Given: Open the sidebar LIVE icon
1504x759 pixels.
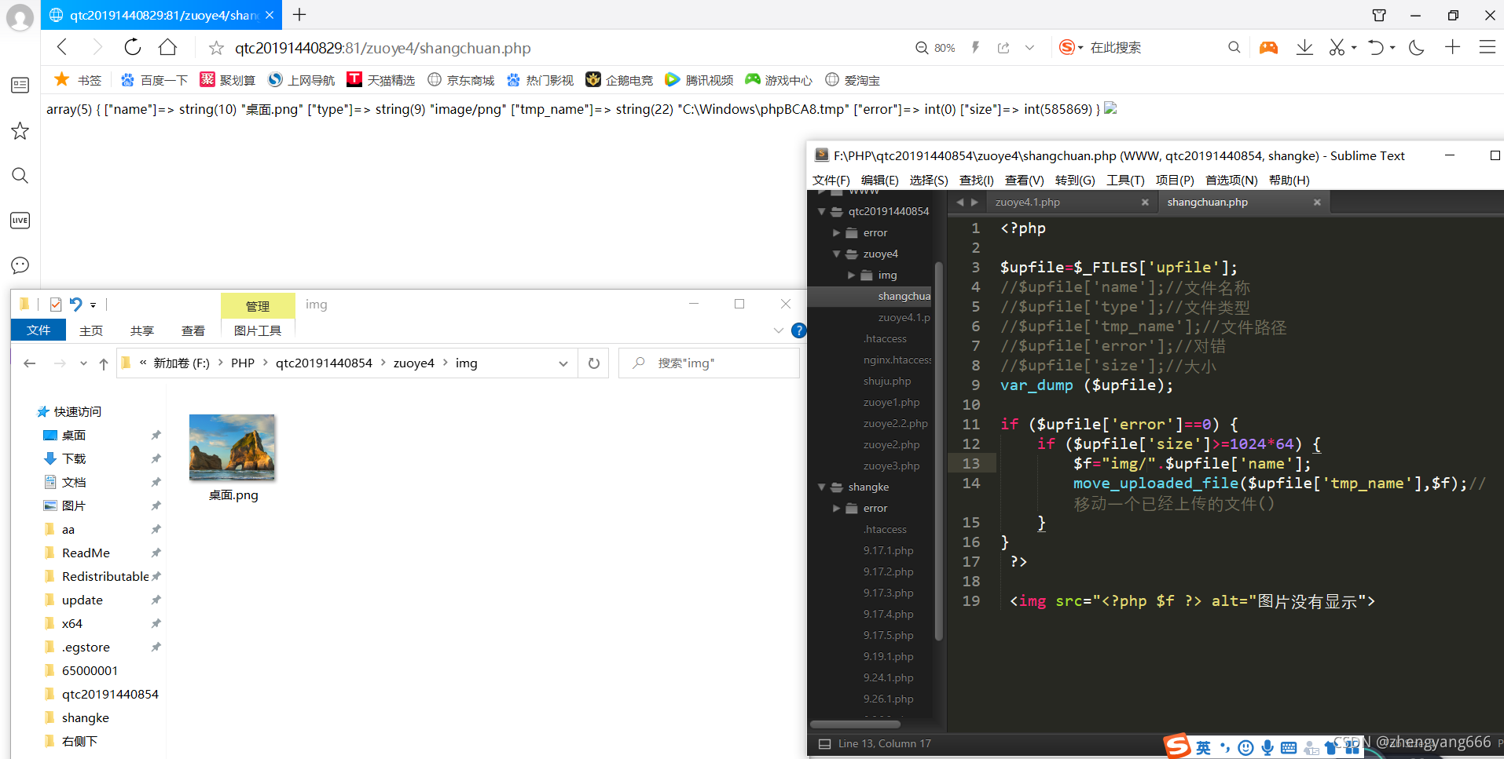Looking at the screenshot, I should click(x=20, y=221).
